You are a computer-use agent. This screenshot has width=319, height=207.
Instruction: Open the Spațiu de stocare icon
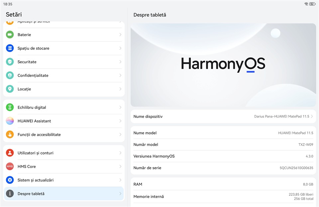point(10,48)
